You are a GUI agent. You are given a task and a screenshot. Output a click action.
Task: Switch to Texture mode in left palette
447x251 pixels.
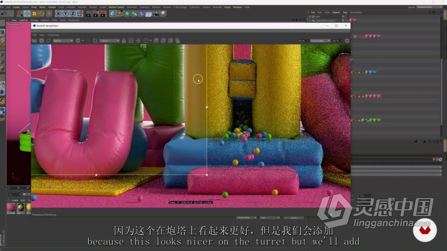(3, 40)
